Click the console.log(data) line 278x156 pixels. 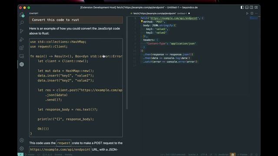[x=167, y=58]
